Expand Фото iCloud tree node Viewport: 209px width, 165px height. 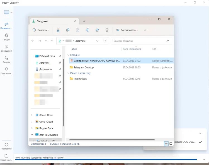pyautogui.click(x=32, y=122)
